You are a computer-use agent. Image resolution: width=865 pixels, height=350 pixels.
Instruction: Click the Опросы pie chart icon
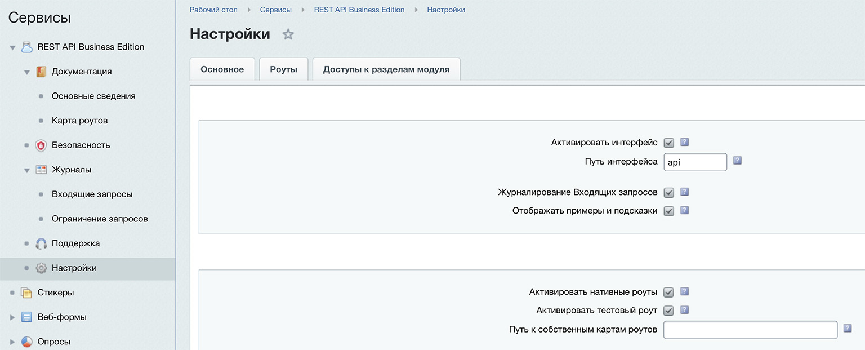point(26,342)
